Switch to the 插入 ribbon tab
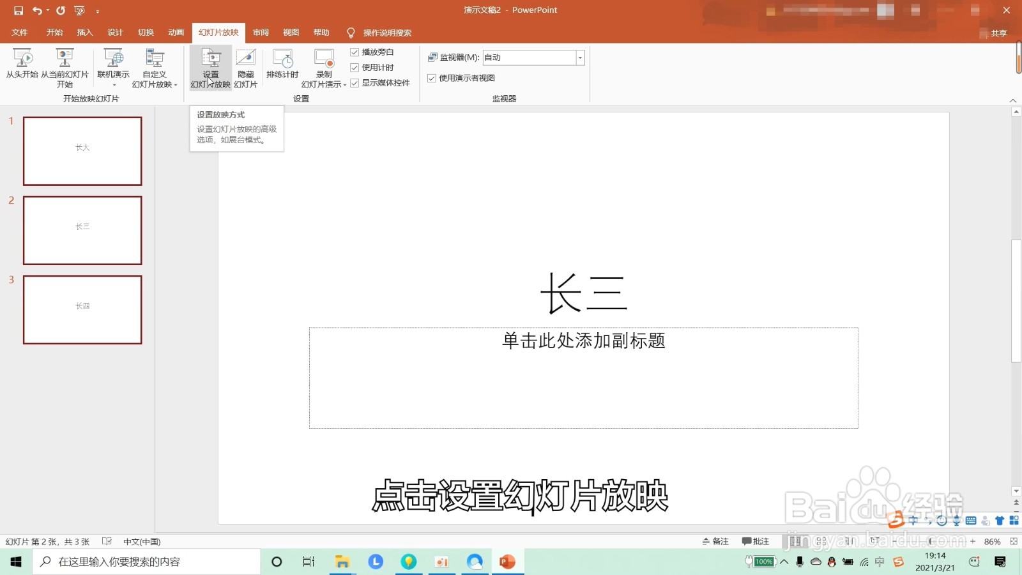This screenshot has height=575, width=1022. (85, 33)
